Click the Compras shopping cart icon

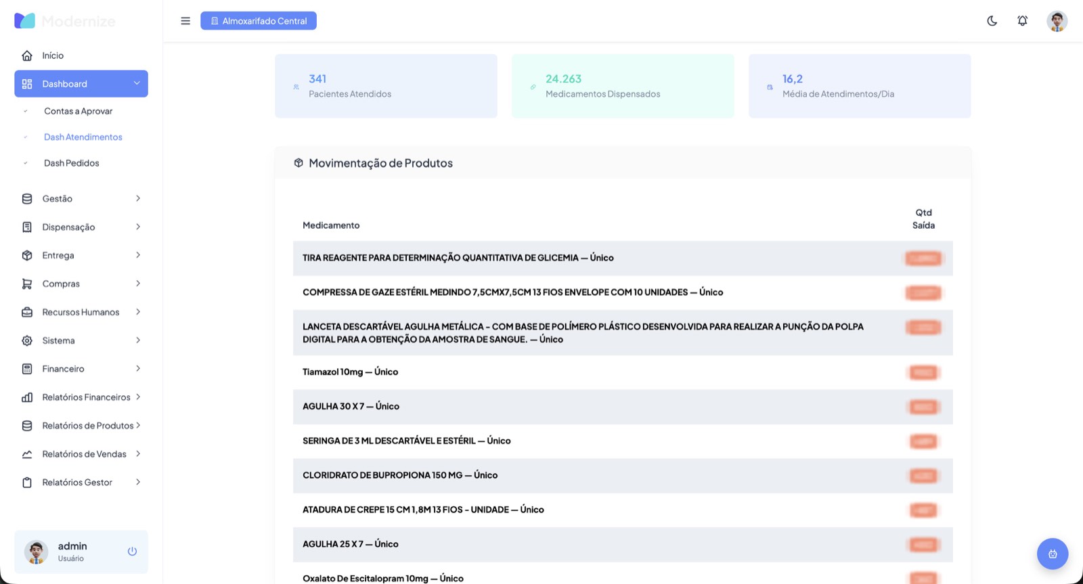pos(27,284)
